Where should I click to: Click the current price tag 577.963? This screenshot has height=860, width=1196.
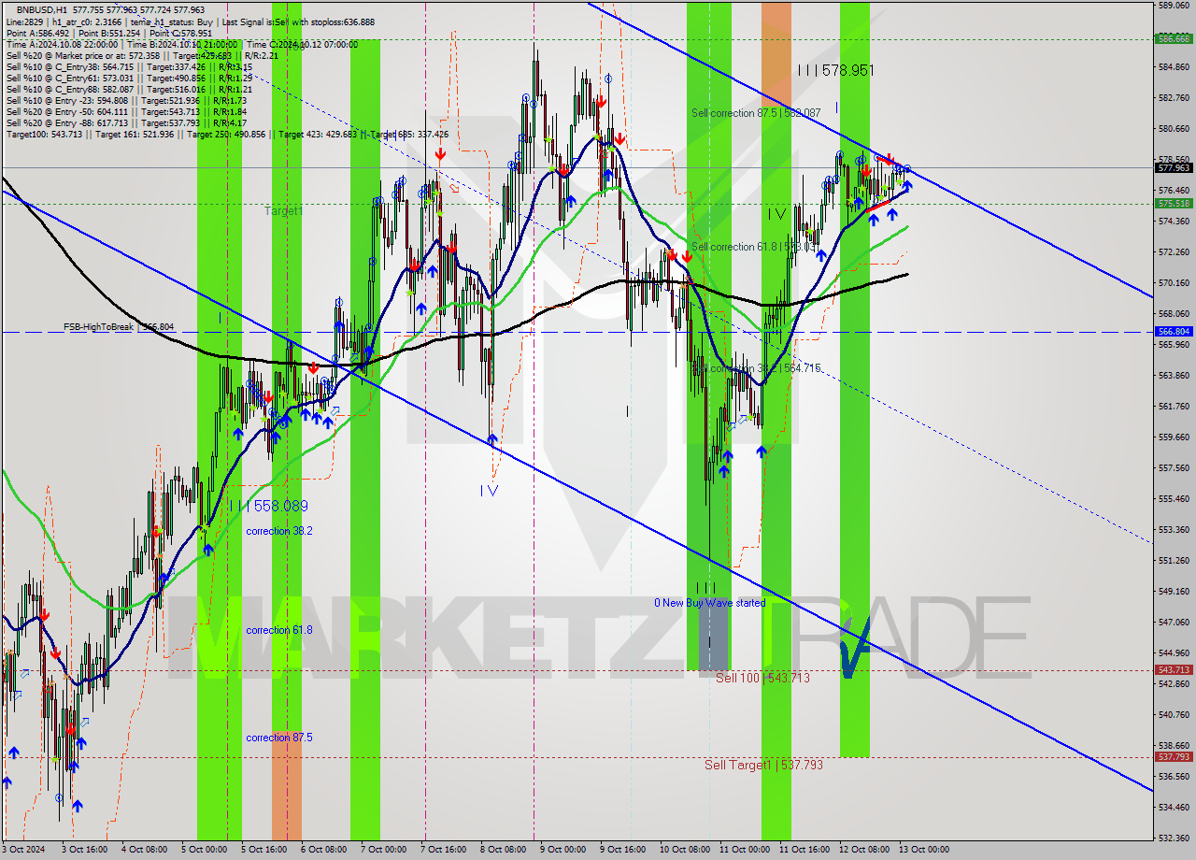coord(1174,168)
